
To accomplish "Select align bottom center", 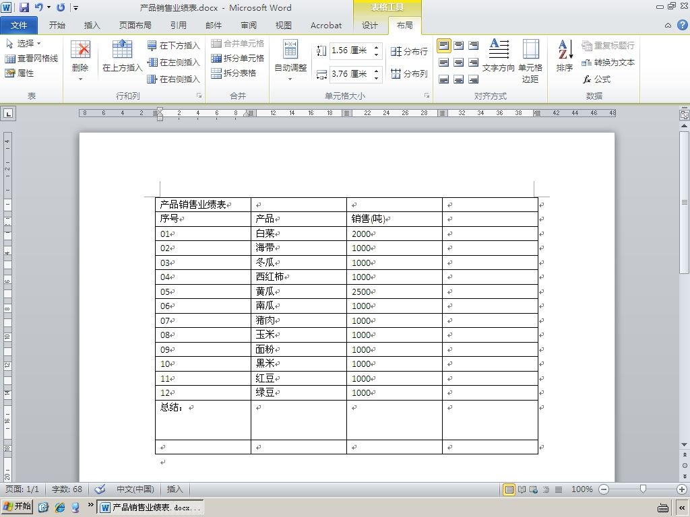I will 458,79.
